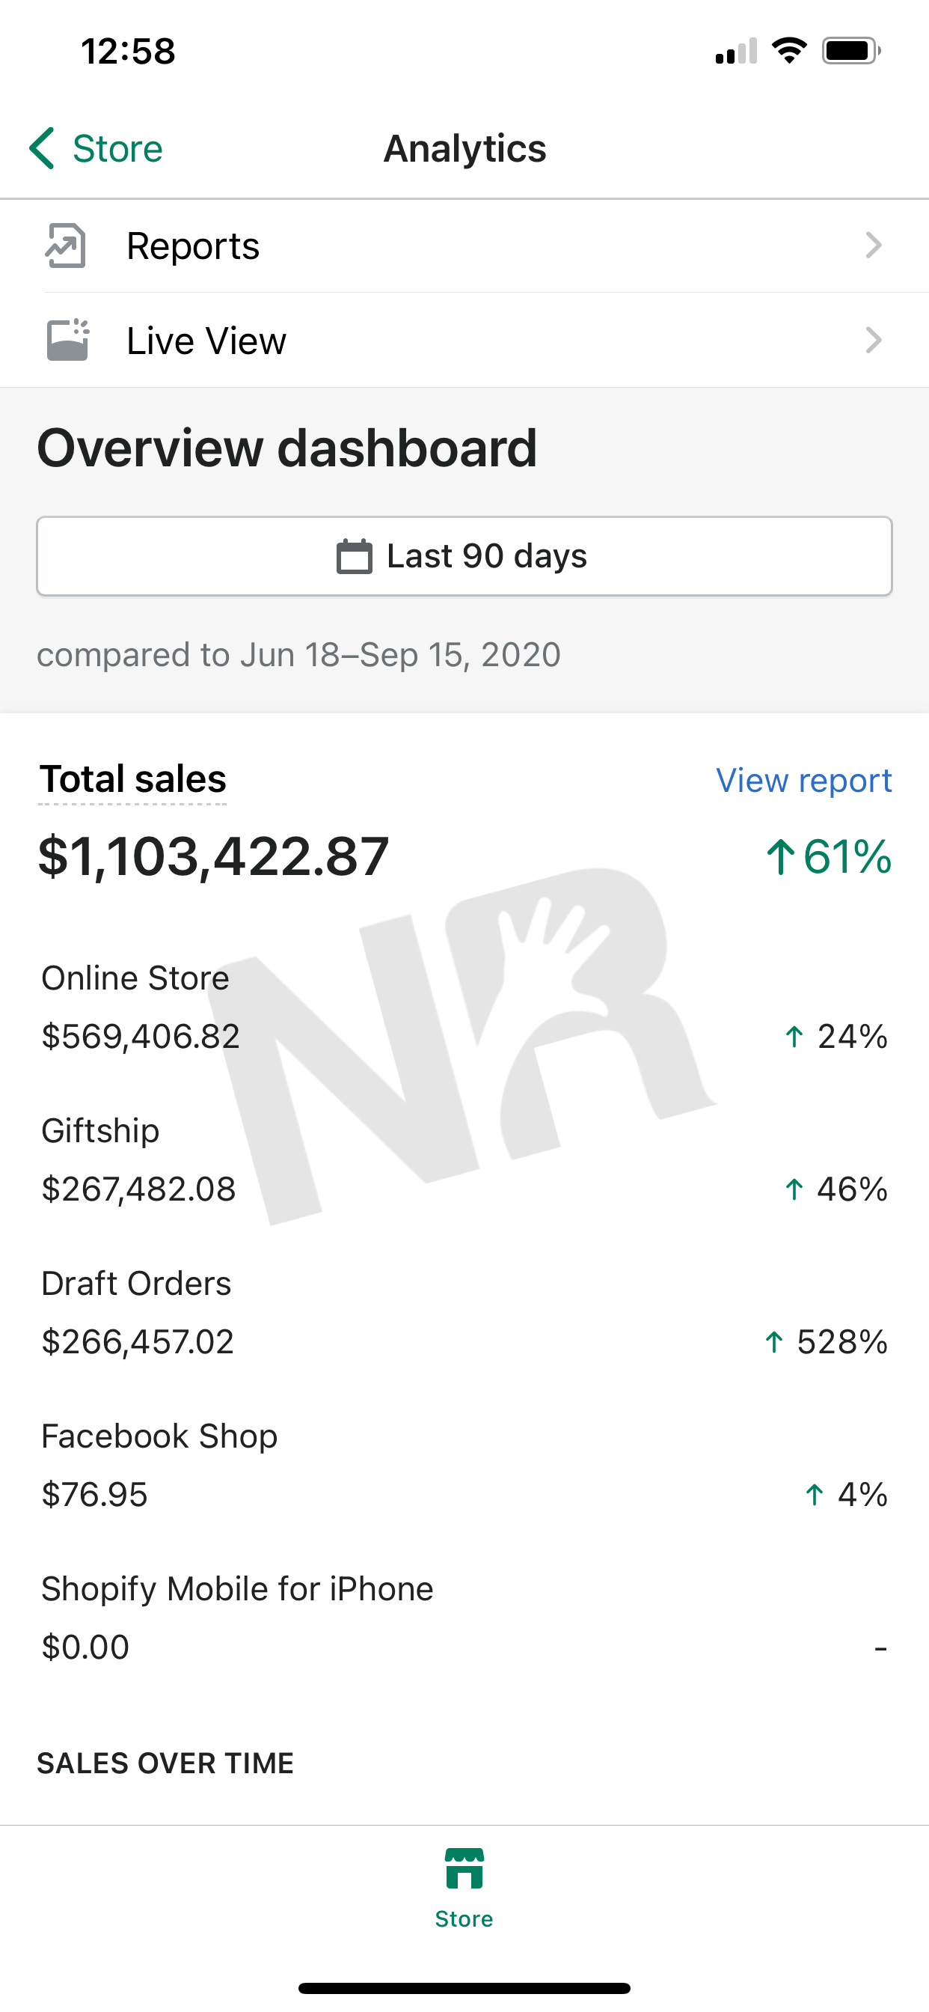Image resolution: width=929 pixels, height=2012 pixels.
Task: Tap the Total sales heading
Action: [132, 779]
